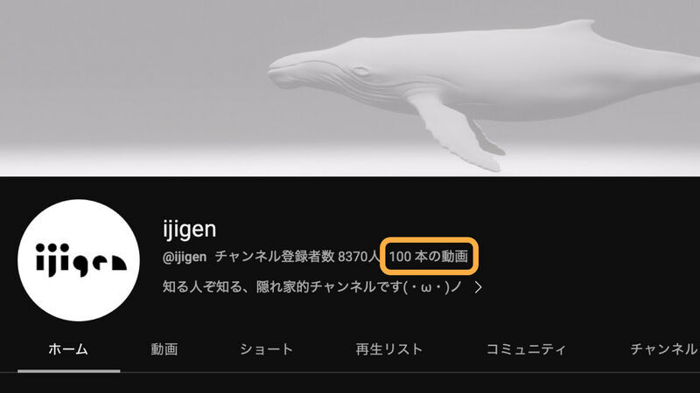Open the ショート tab

[266, 348]
